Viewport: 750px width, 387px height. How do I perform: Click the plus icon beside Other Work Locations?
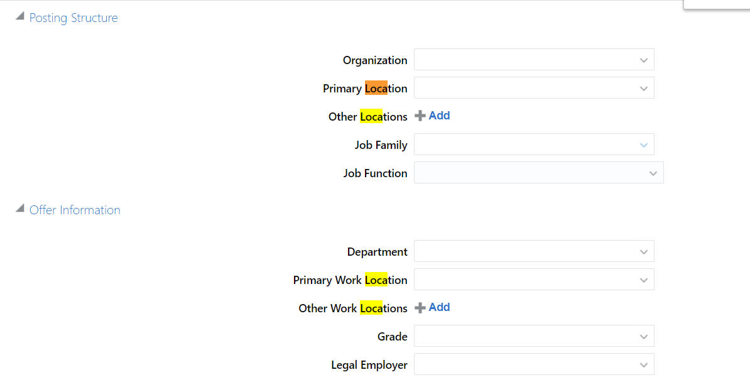click(419, 307)
